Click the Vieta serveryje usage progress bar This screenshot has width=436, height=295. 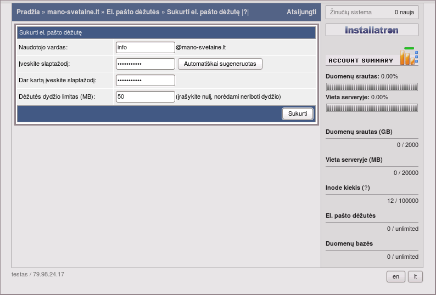click(372, 107)
